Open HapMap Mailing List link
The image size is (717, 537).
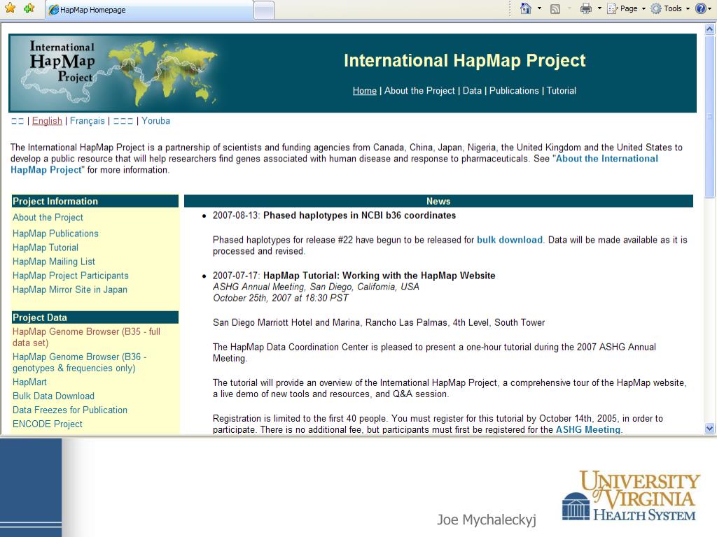click(53, 262)
